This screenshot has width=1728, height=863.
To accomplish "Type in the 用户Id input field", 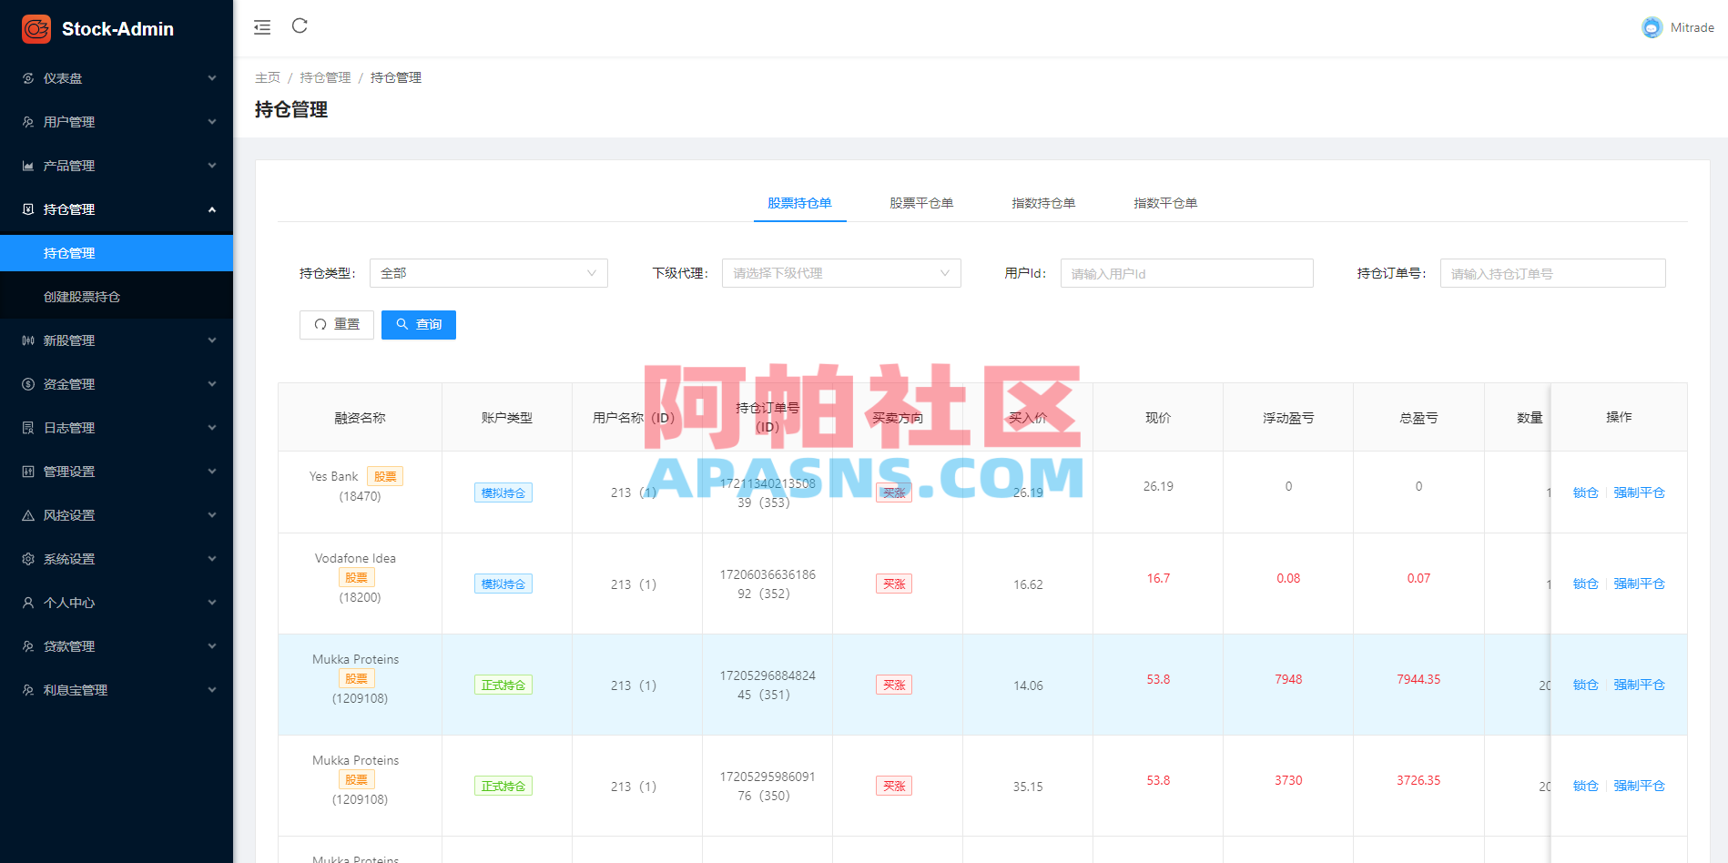I will coord(1186,272).
